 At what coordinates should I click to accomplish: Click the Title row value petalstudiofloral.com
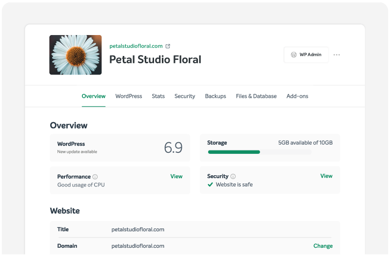[x=138, y=229]
